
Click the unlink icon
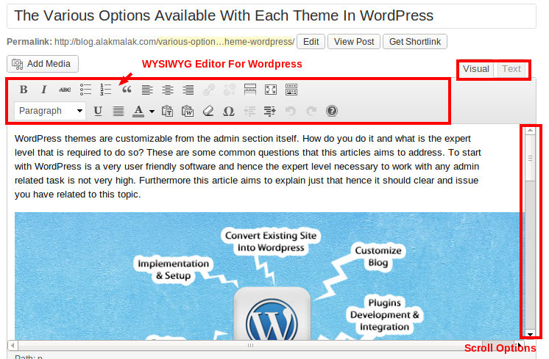(230, 90)
